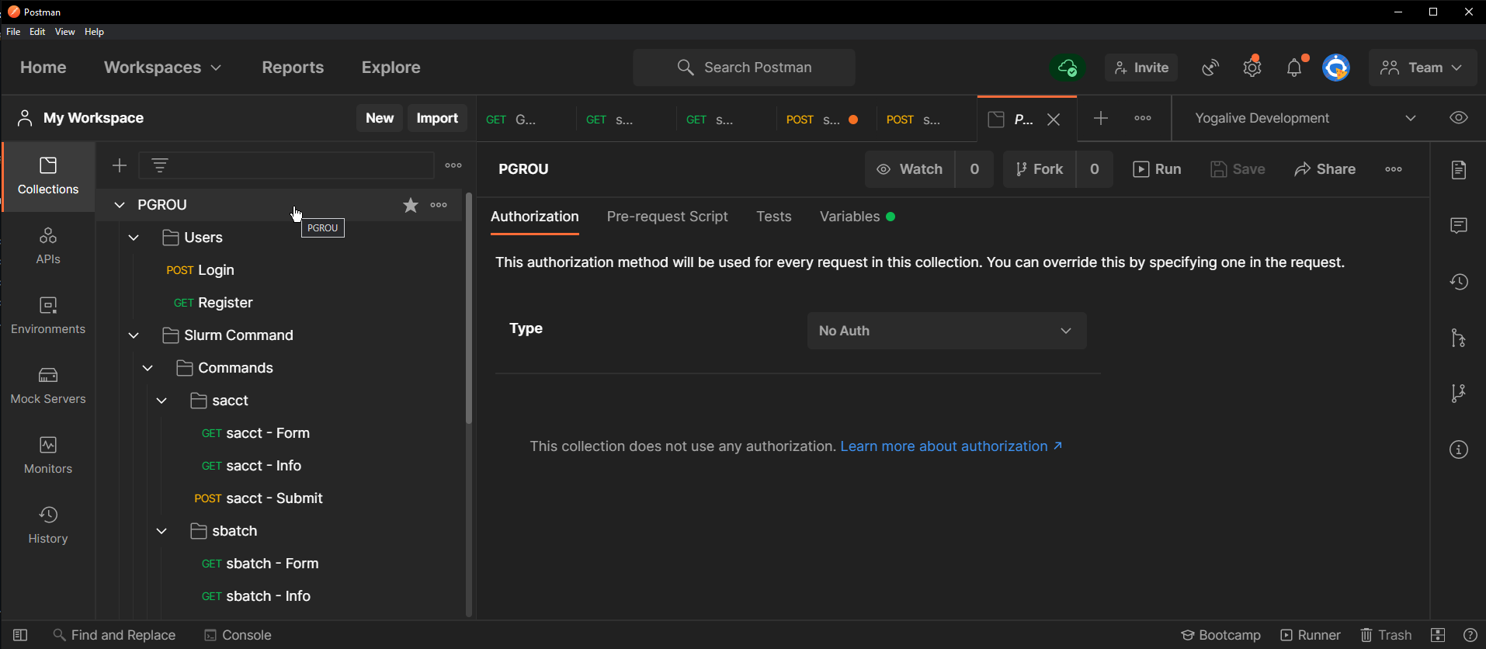Open the Changelog history icon in right sidebar
The image size is (1486, 649).
coord(1459,282)
